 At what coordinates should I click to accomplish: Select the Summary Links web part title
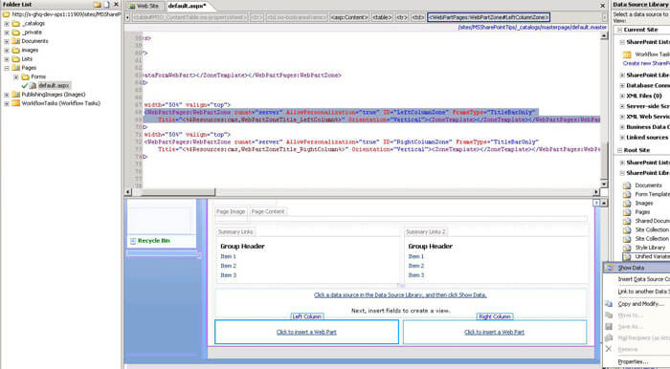[235, 232]
